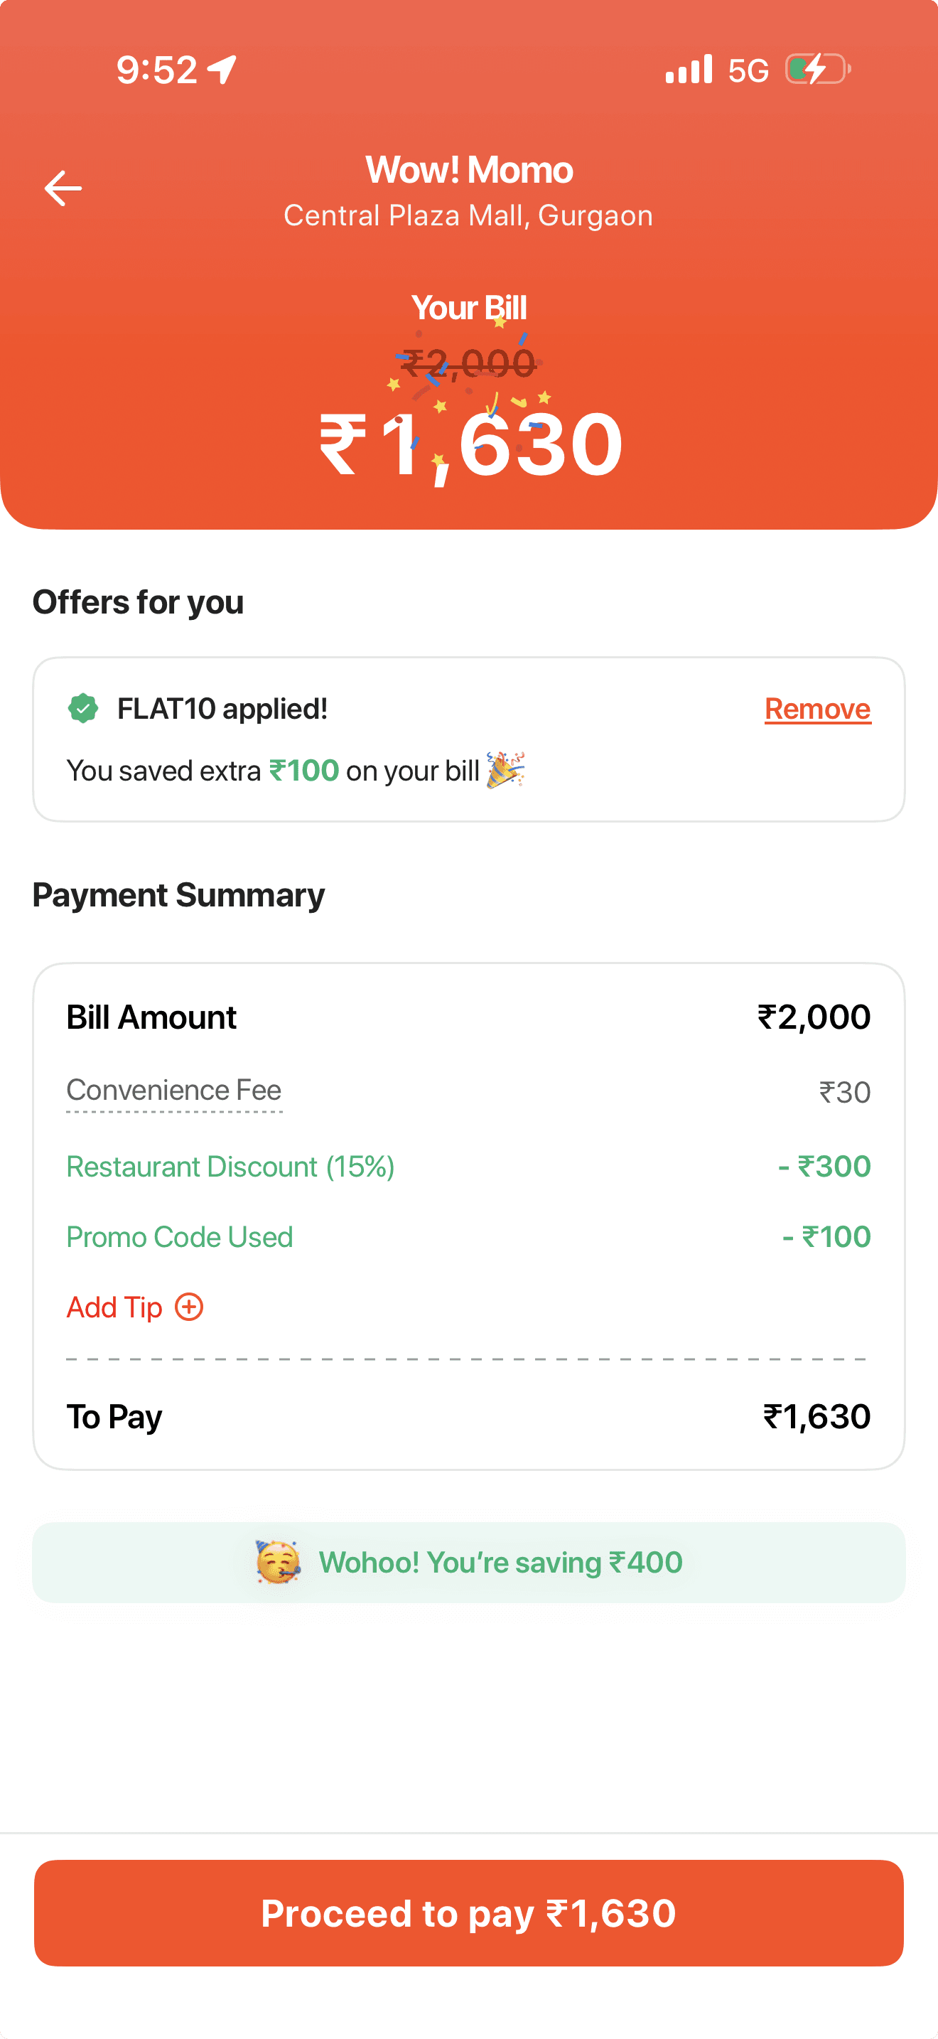The width and height of the screenshot is (938, 2039).
Task: Click the struck-through ₹2,000 original price
Action: (469, 363)
